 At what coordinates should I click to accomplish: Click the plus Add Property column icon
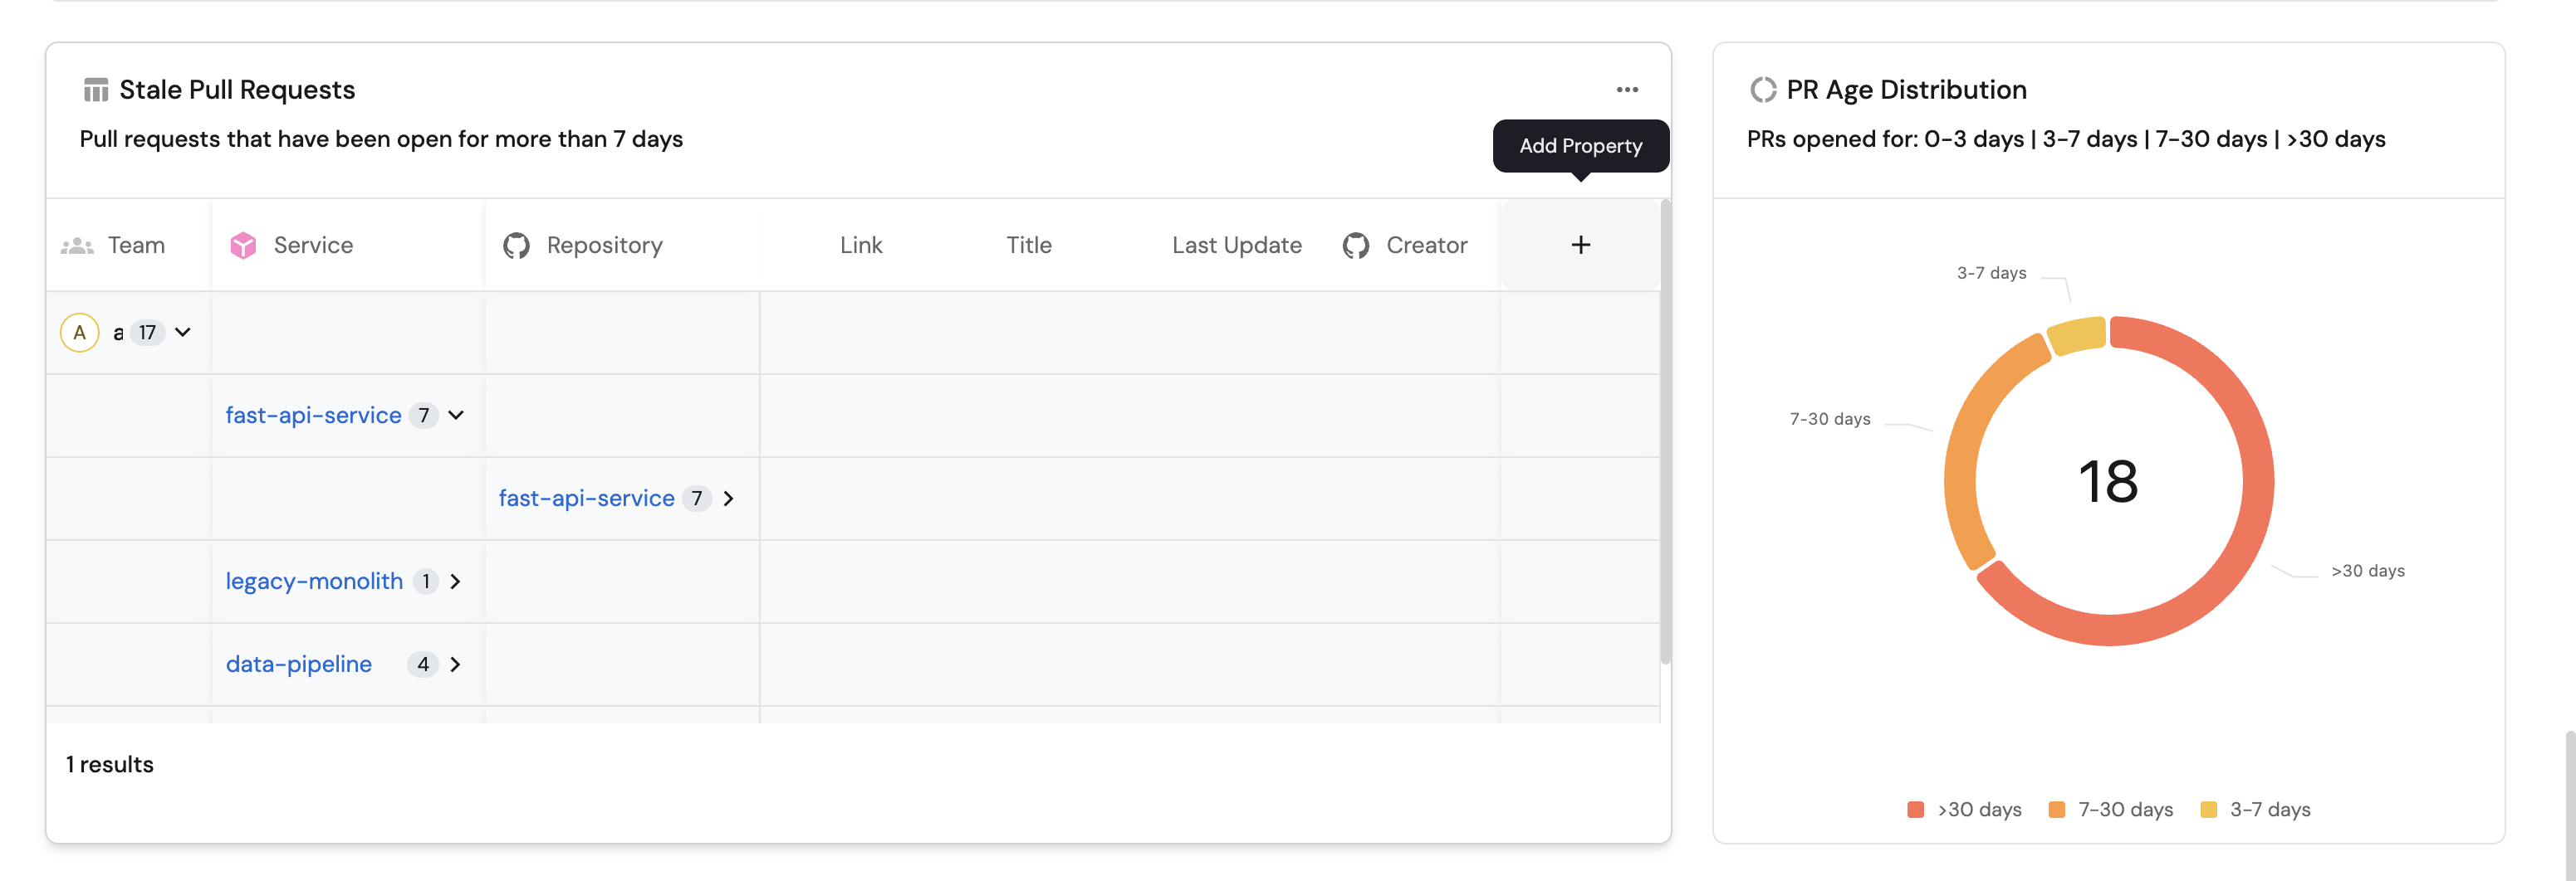pos(1580,245)
